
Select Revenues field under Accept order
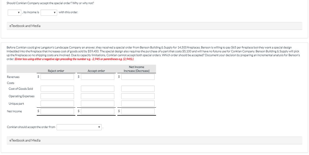pyautogui.click(x=97, y=77)
